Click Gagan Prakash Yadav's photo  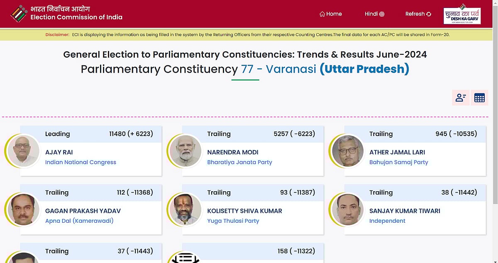(24, 209)
